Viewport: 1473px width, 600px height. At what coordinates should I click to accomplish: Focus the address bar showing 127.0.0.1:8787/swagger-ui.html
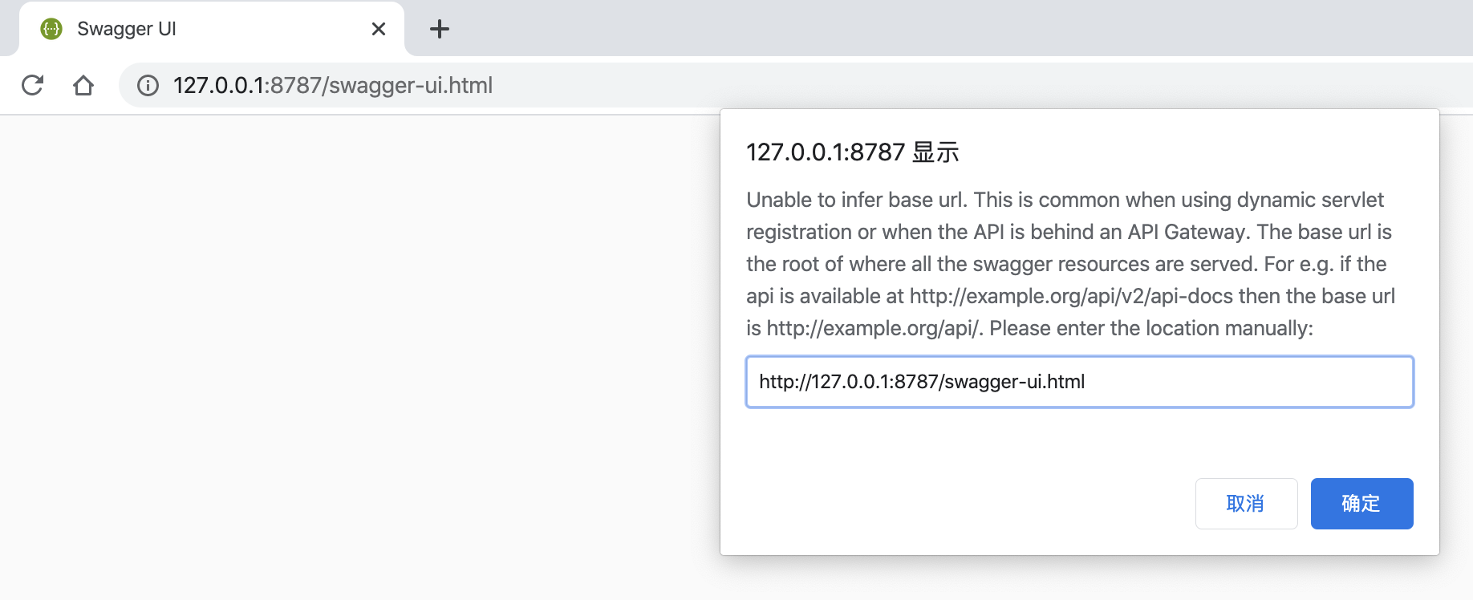(x=332, y=85)
